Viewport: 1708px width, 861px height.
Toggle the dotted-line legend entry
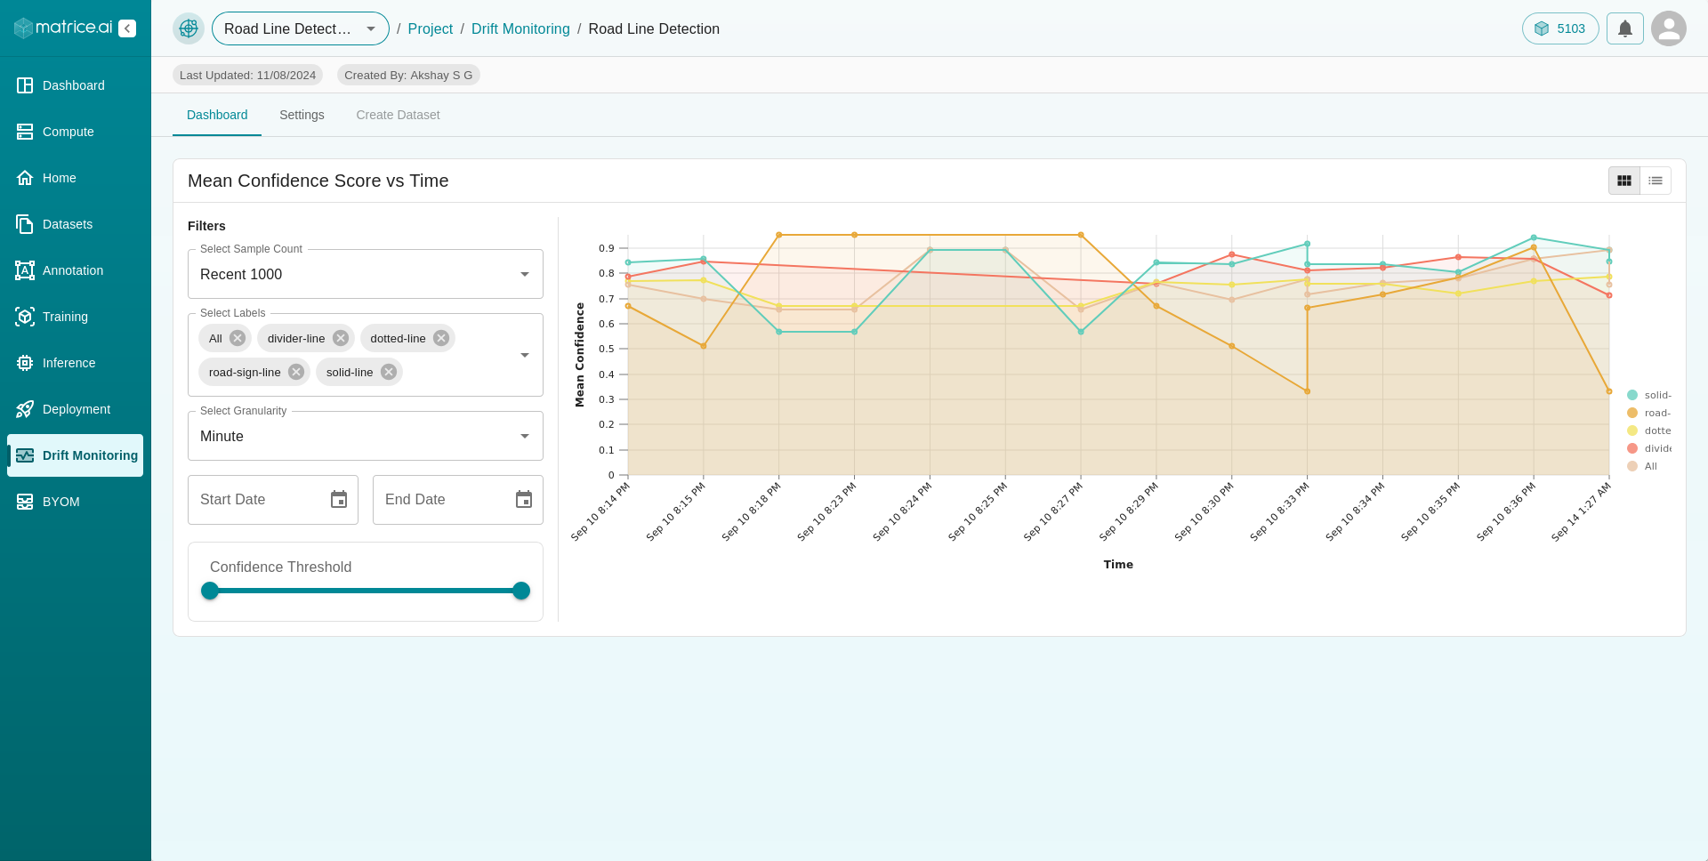point(1649,430)
